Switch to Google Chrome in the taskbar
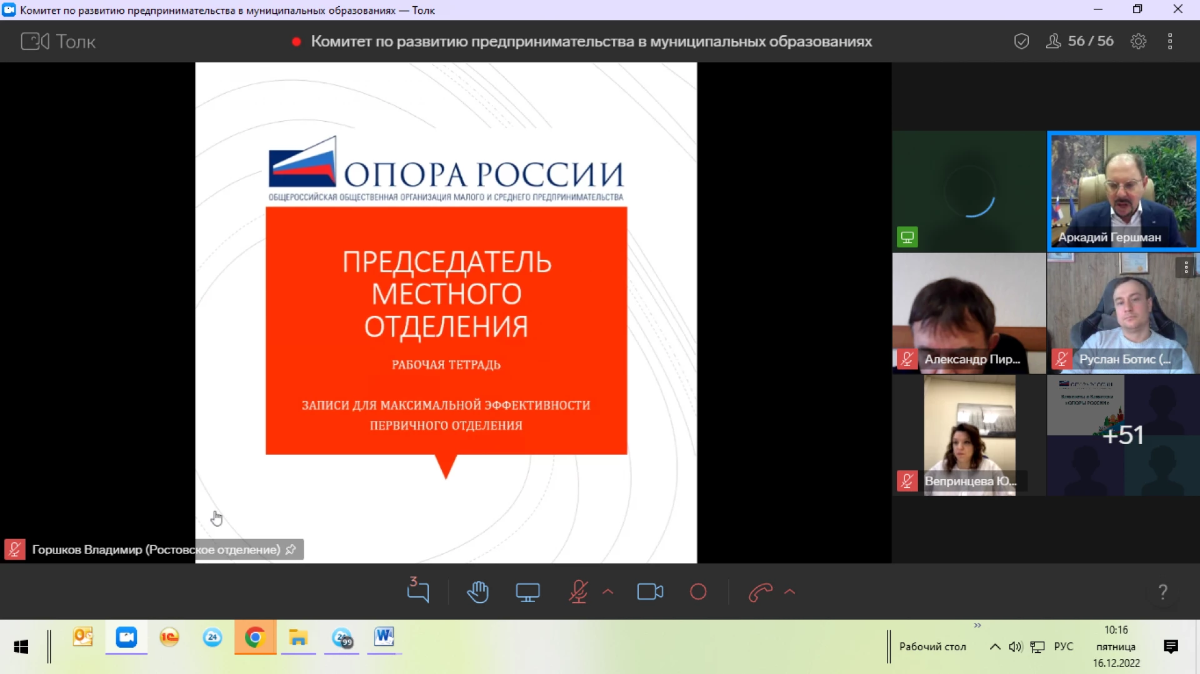 point(255,637)
